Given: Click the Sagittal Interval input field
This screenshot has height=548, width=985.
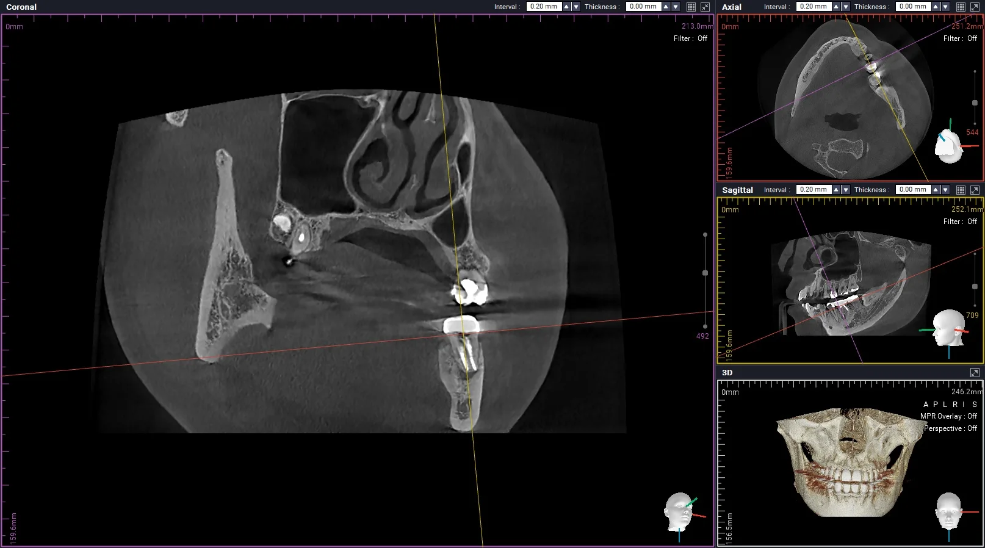Looking at the screenshot, I should pos(814,190).
